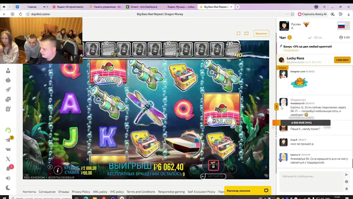Go back in browser
The width and height of the screenshot is (353, 199).
[x=4, y=14]
